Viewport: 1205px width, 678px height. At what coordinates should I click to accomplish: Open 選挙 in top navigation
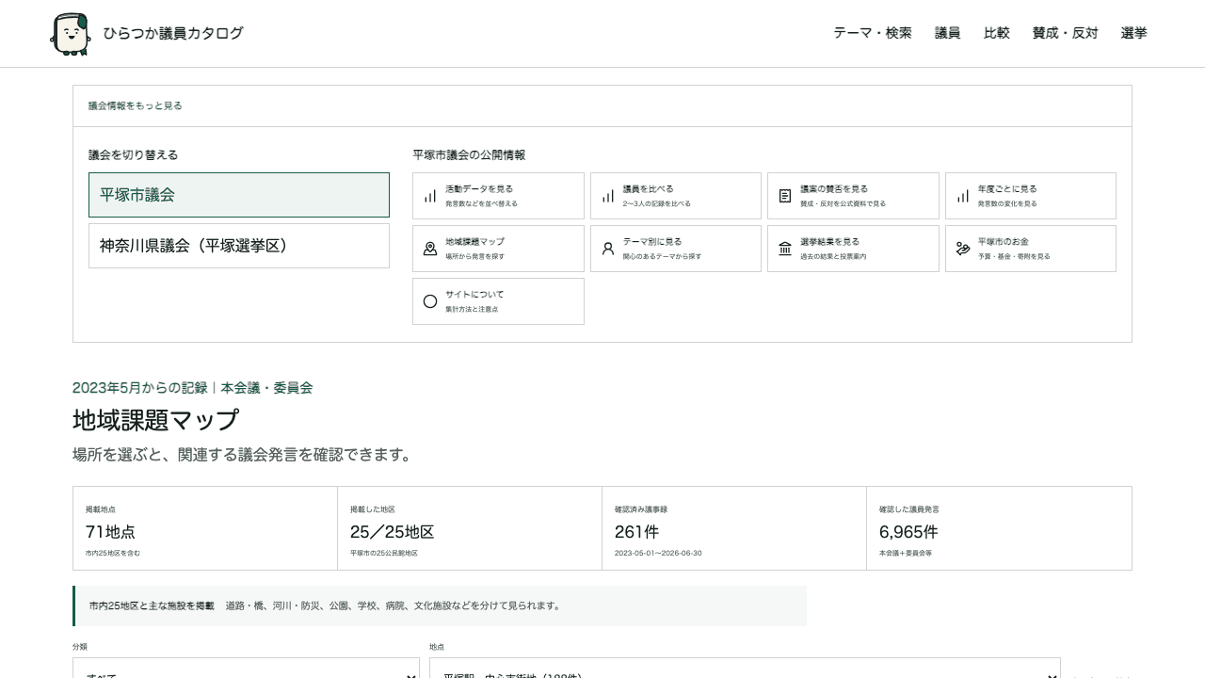point(1134,33)
